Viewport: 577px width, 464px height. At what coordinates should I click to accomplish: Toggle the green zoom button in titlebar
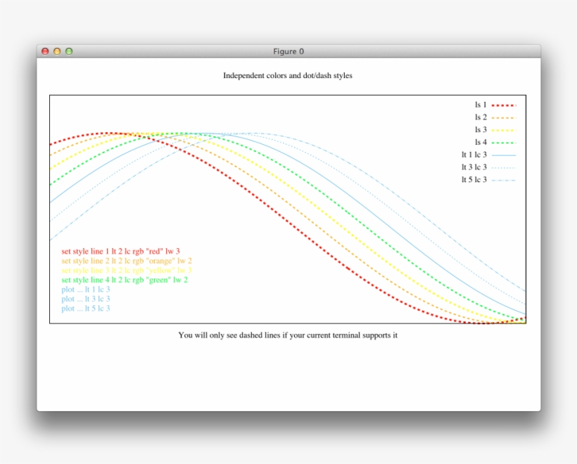[68, 51]
